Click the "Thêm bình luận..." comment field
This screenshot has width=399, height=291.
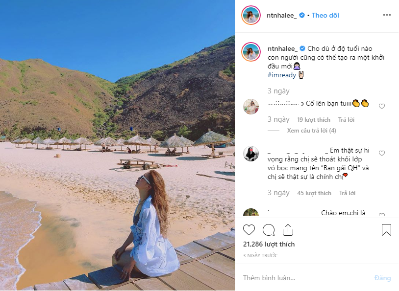(304, 278)
